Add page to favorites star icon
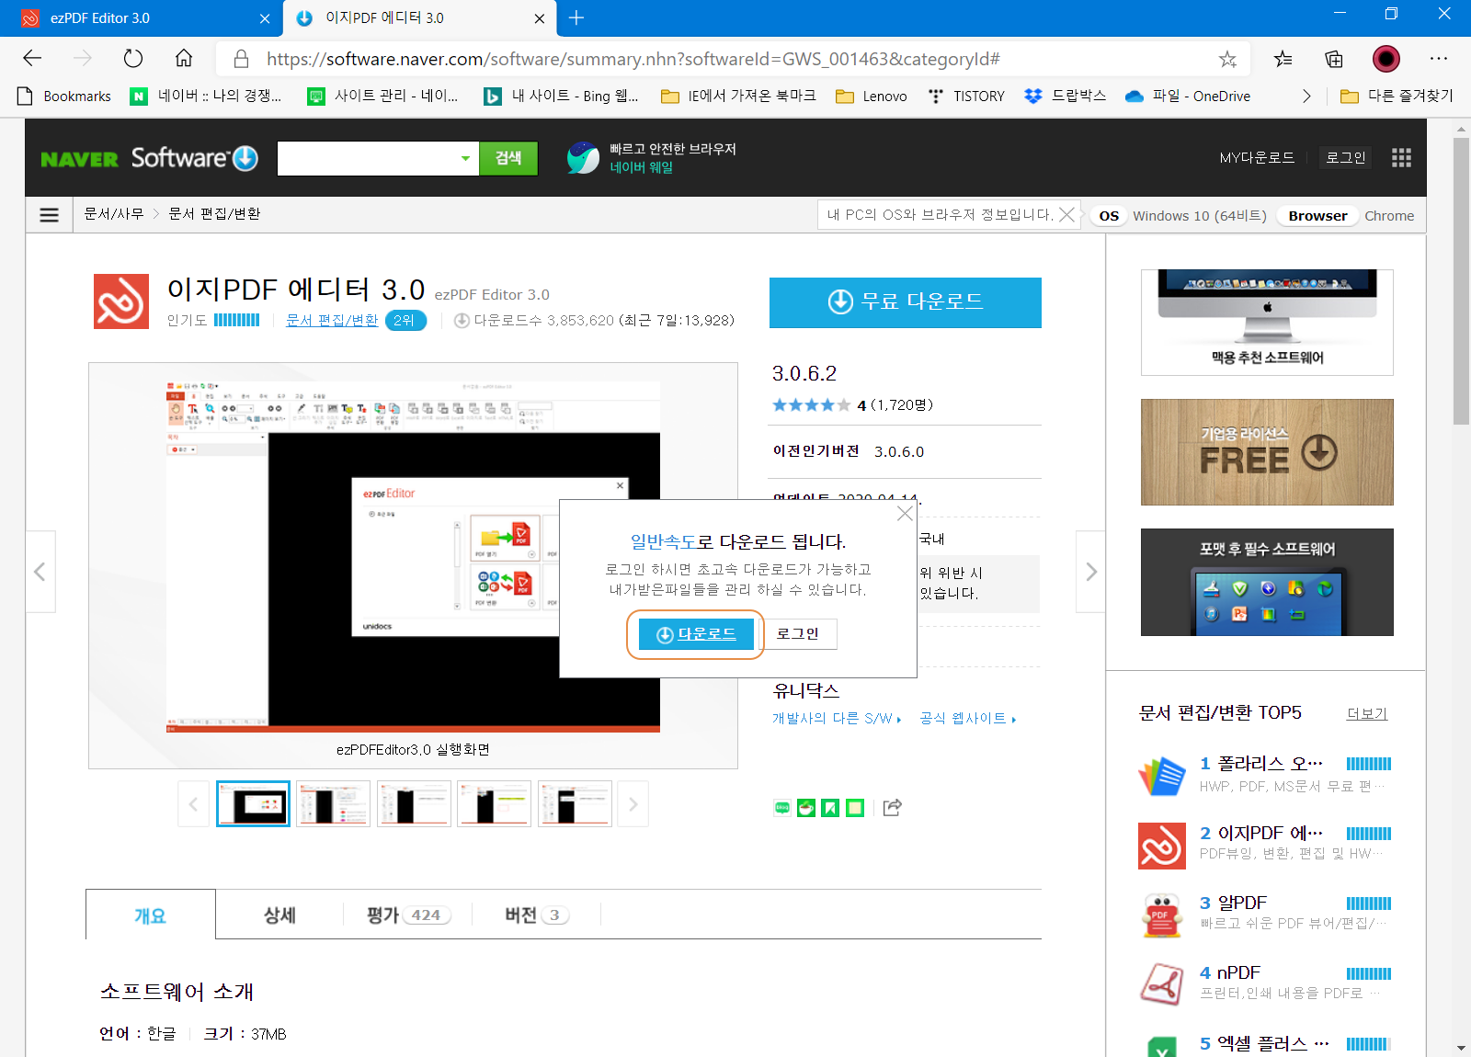This screenshot has width=1471, height=1057. point(1227,59)
